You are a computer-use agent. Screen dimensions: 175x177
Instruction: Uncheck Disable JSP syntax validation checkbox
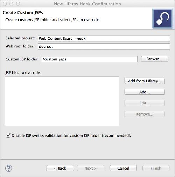(x=8, y=136)
